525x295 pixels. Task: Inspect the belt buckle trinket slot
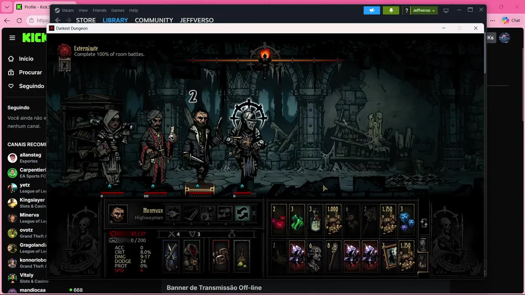pos(221,256)
